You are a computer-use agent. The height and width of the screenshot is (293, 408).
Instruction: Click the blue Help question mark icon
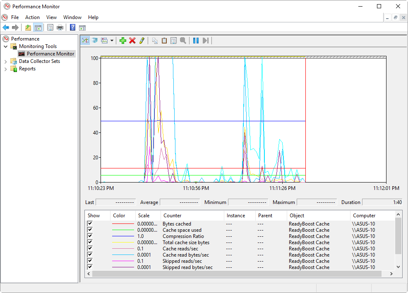(72, 28)
